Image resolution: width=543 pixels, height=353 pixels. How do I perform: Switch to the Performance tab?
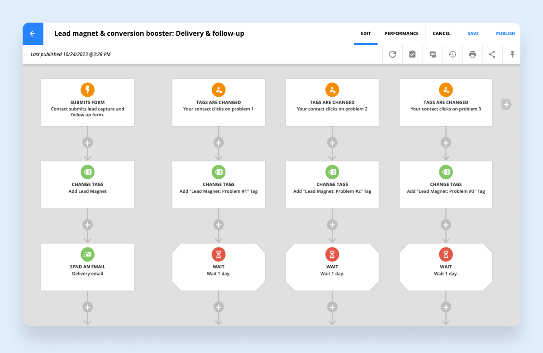[401, 33]
